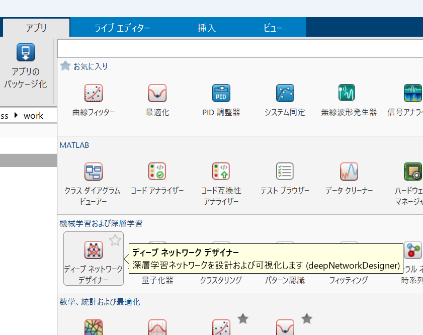This screenshot has width=423, height=335.
Task: Toggle the favorite star on ディープ ネットワーク デザイナー
Action: tap(116, 240)
